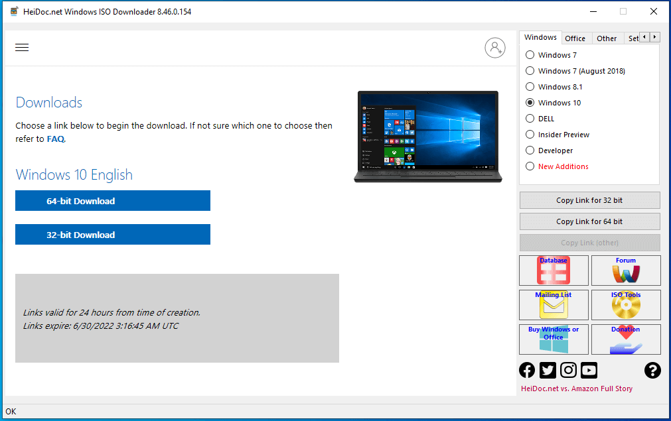Open the ISO Tools tile

pyautogui.click(x=626, y=305)
